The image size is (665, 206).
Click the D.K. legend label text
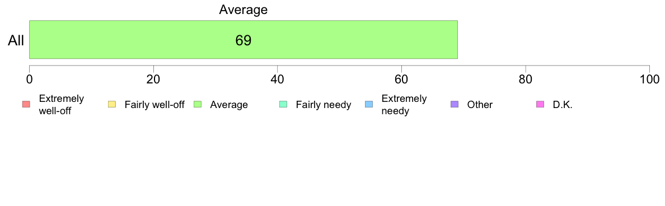coord(563,105)
